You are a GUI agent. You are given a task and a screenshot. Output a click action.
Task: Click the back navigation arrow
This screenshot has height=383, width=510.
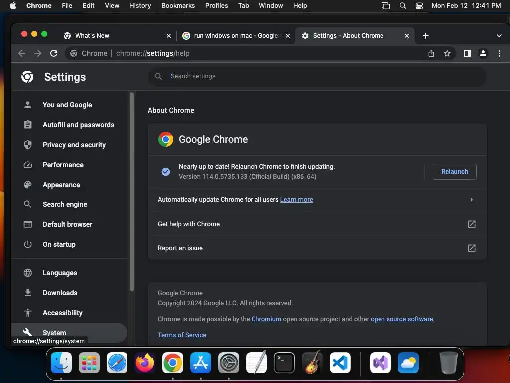coord(22,53)
